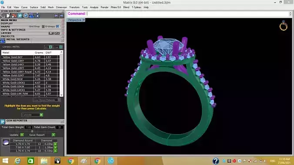Open the Curve menu

(24, 7)
